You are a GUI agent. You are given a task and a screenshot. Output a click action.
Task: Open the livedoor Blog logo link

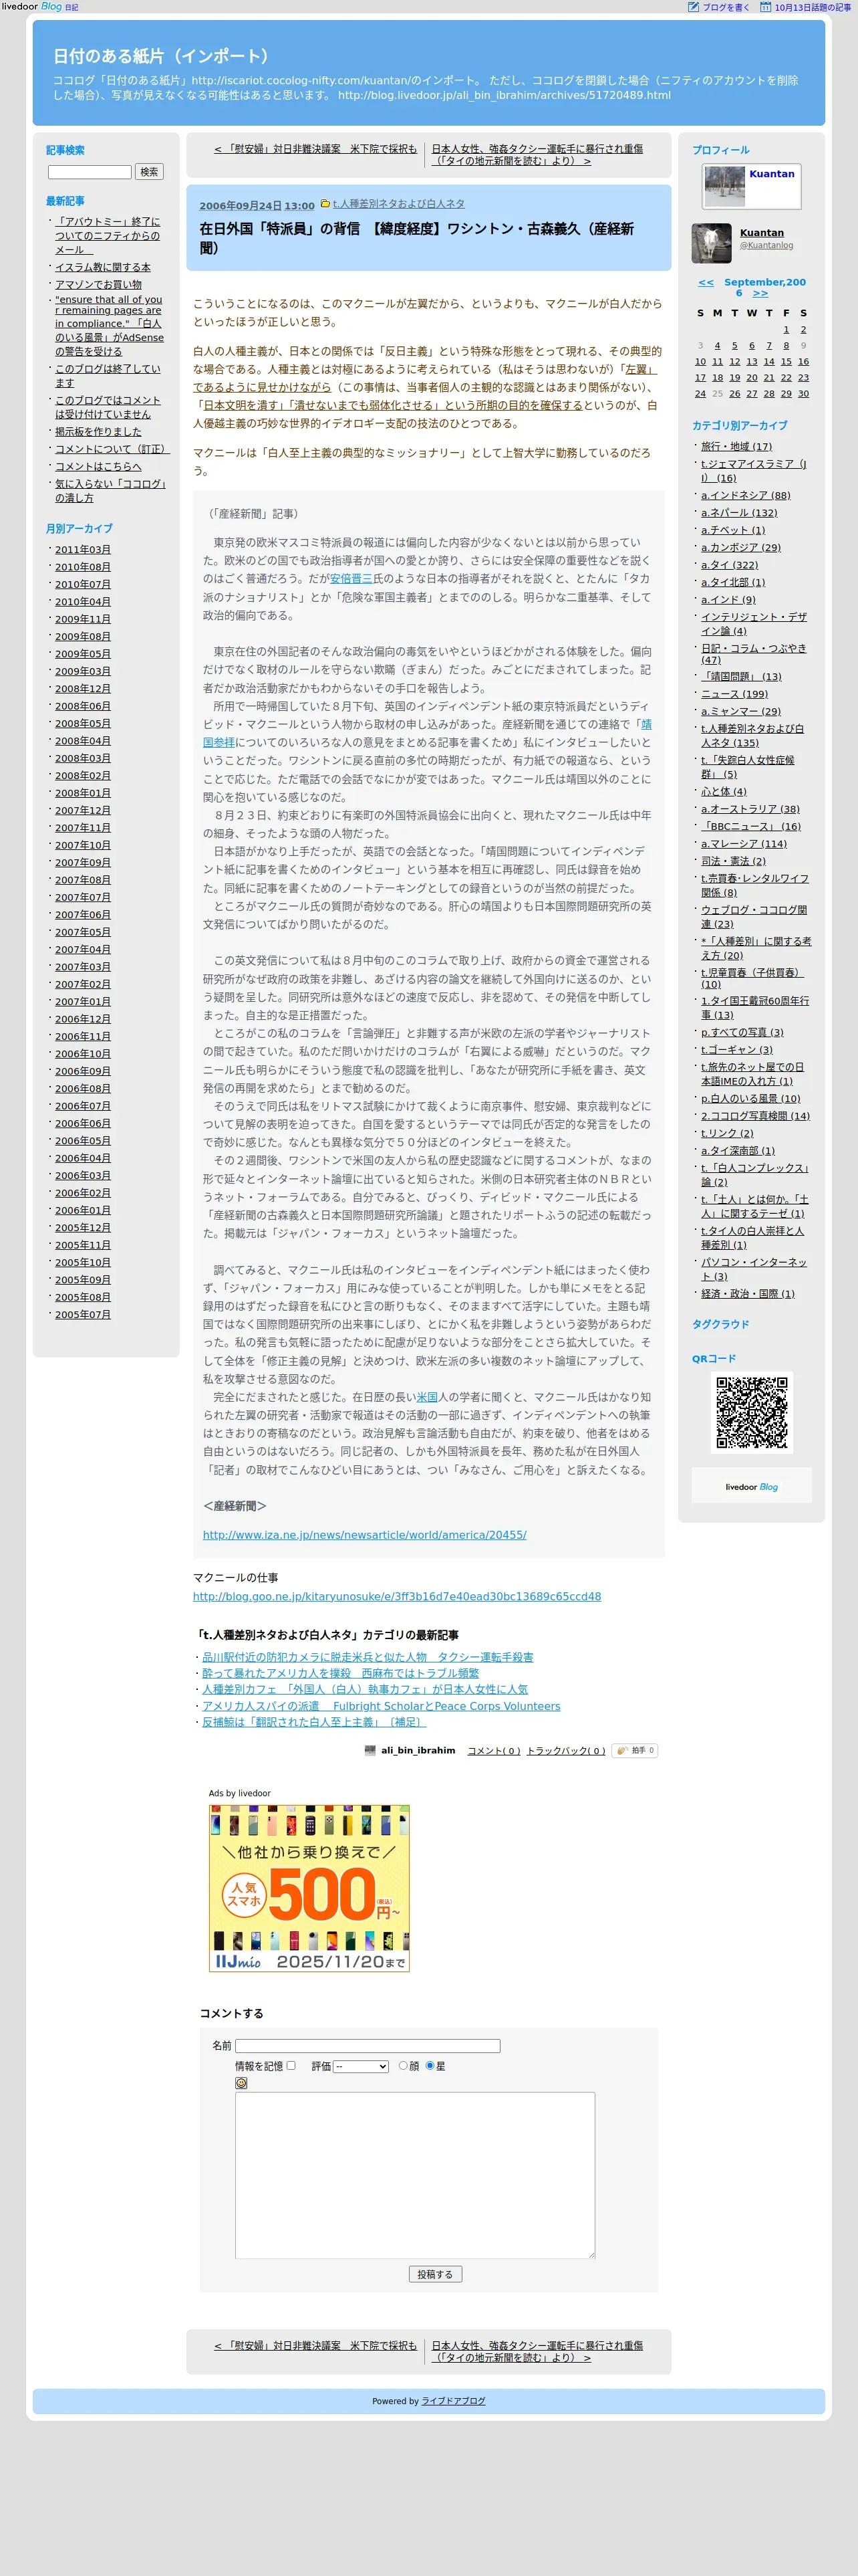(x=31, y=6)
